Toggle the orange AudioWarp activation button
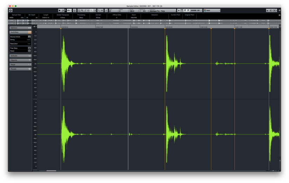 tap(30, 32)
